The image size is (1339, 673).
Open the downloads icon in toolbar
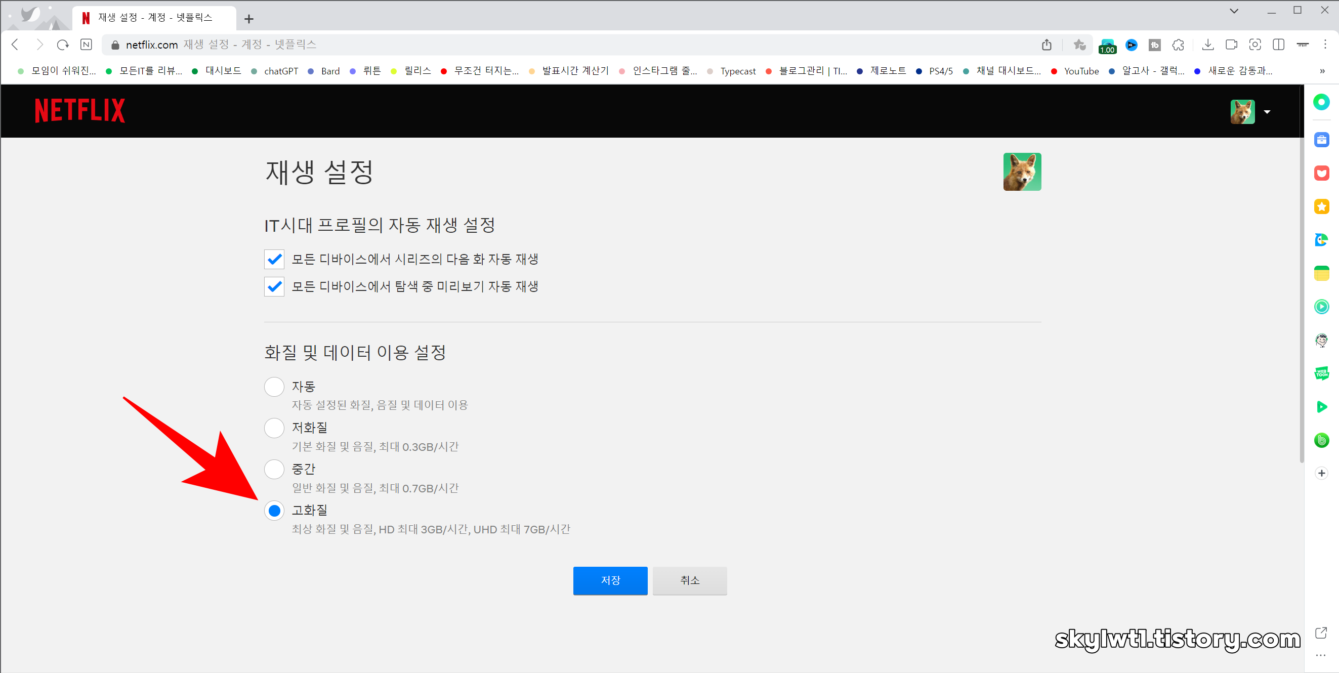pos(1208,45)
